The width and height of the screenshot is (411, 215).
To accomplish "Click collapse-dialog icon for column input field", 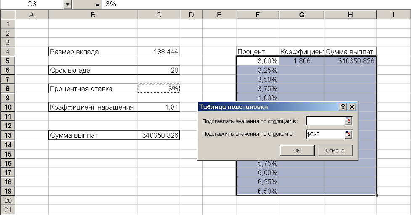I will tap(348, 121).
